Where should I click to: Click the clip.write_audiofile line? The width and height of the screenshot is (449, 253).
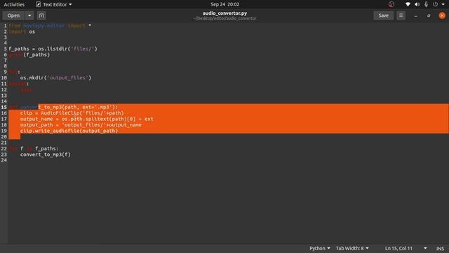tap(69, 131)
